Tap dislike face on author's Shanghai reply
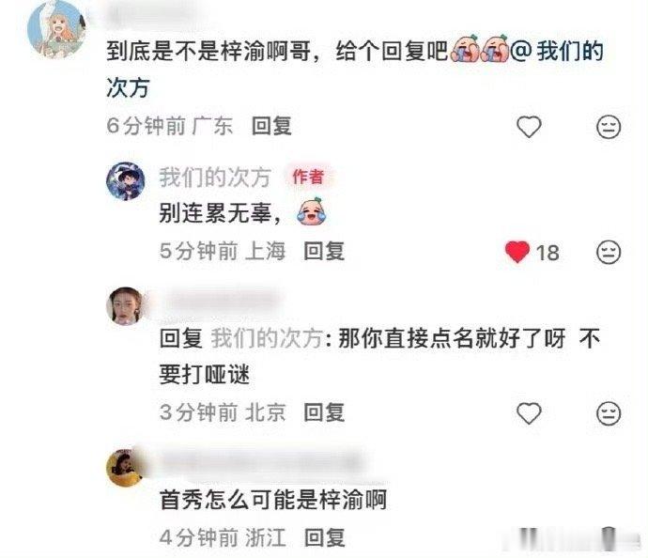Screen dimensions: 648x558 point(609,252)
